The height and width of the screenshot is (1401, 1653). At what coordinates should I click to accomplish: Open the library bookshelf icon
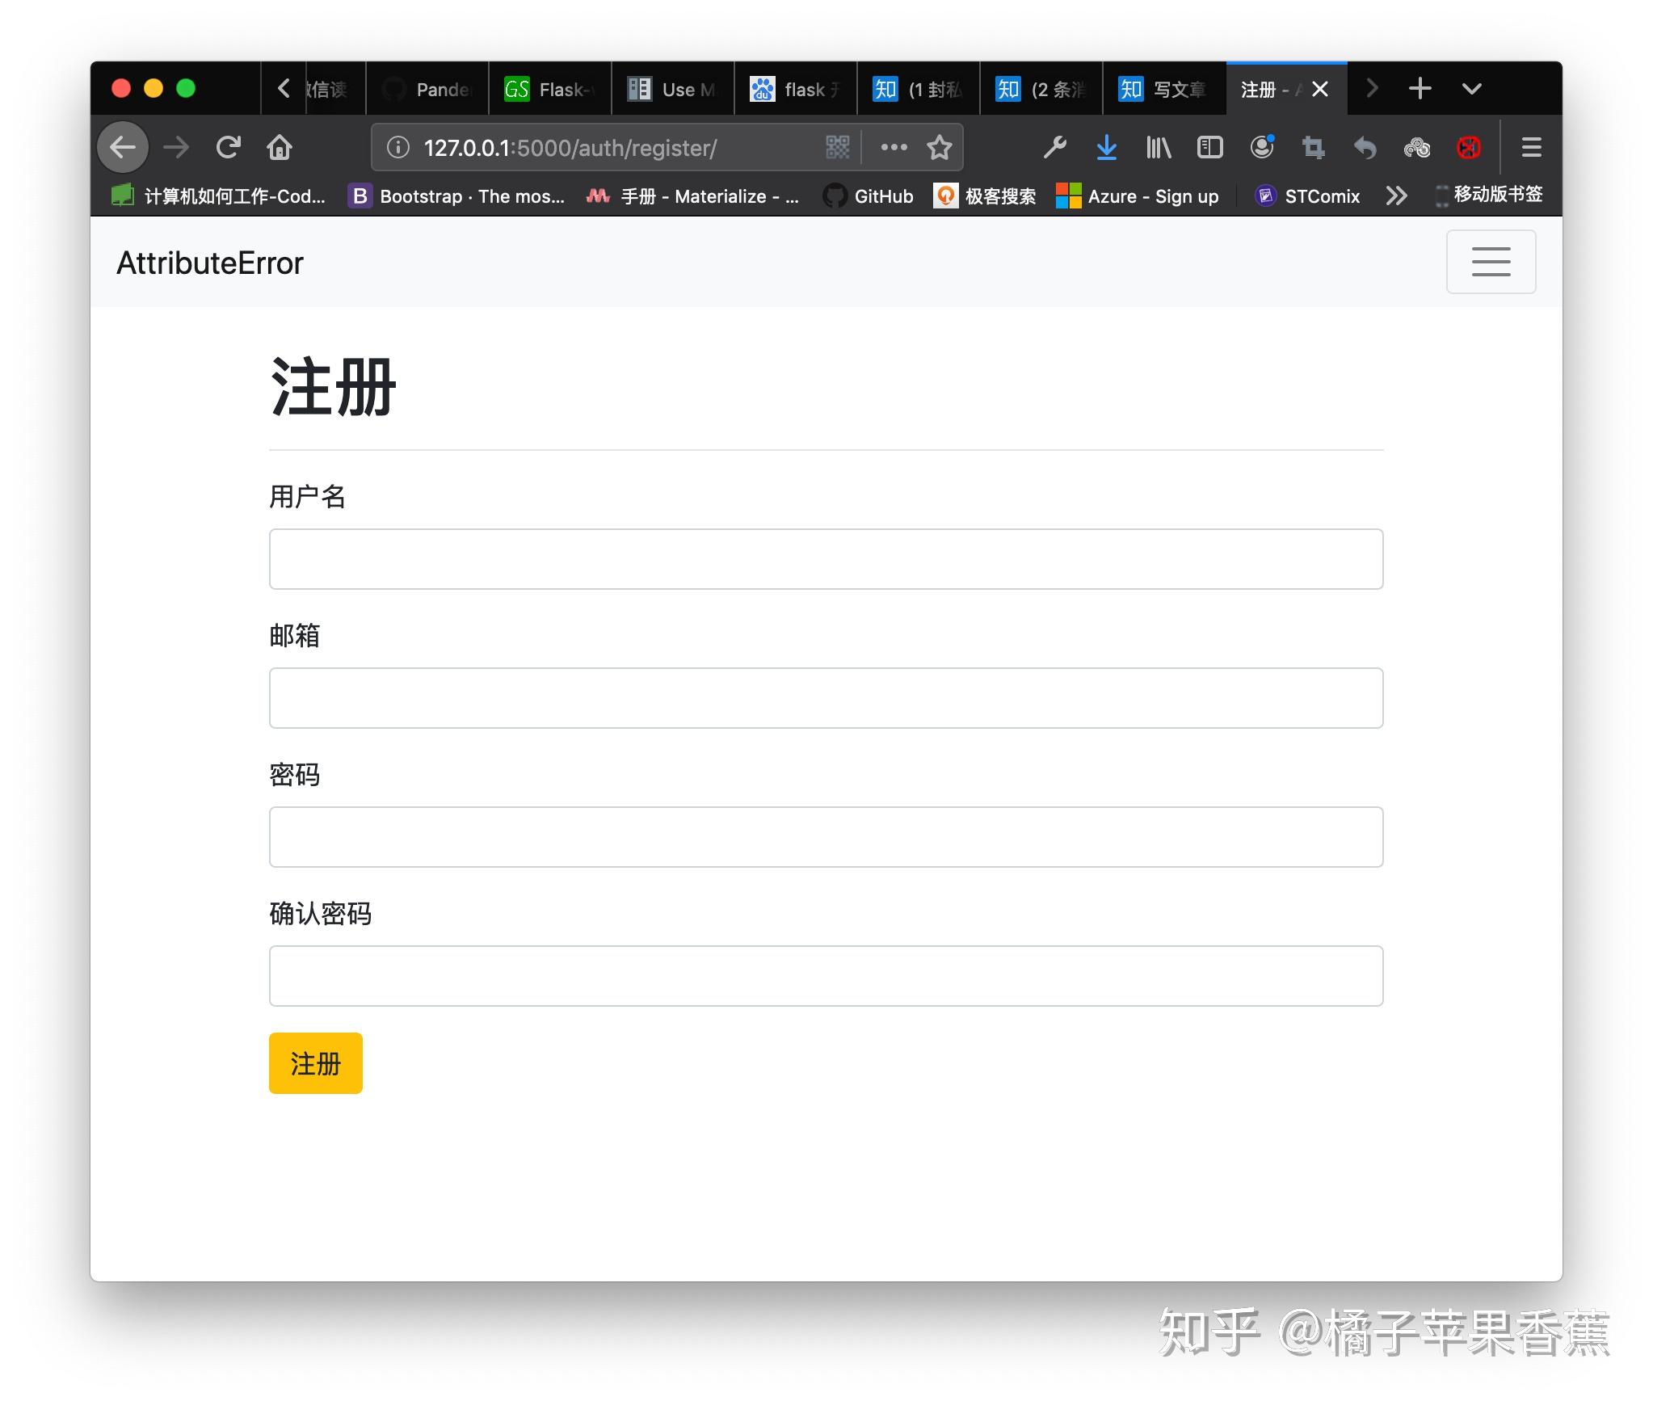1158,147
